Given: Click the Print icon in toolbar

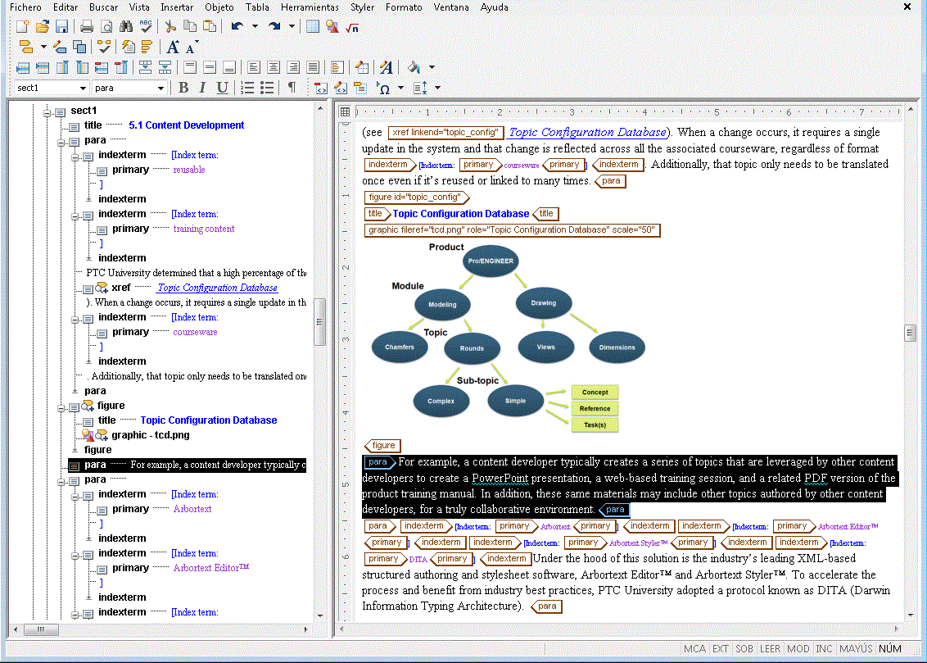Looking at the screenshot, I should (86, 26).
